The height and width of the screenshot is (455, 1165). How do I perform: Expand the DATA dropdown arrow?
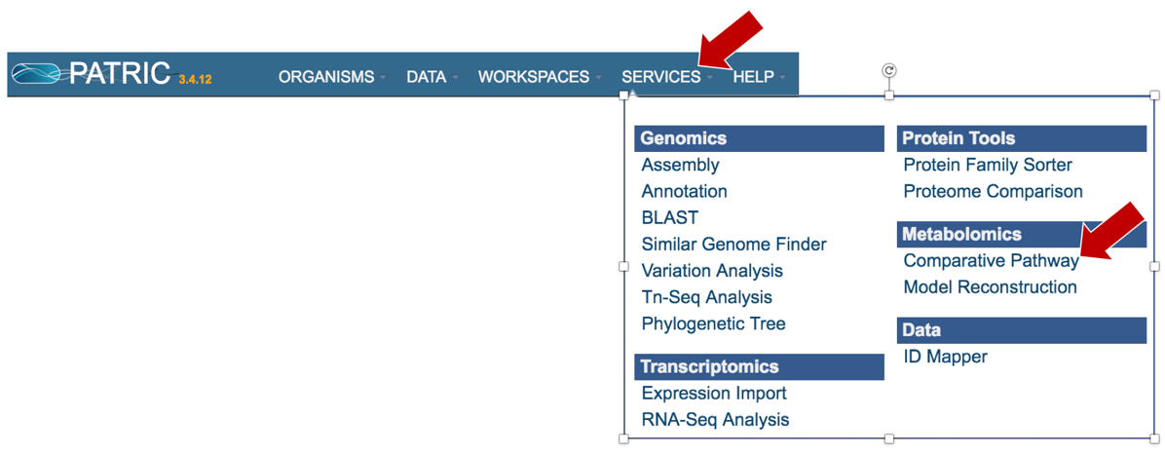pyautogui.click(x=455, y=77)
